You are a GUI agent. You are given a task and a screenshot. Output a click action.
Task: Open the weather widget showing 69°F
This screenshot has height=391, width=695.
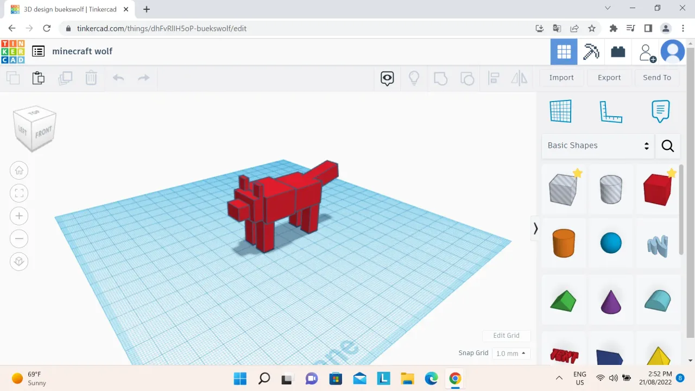29,379
